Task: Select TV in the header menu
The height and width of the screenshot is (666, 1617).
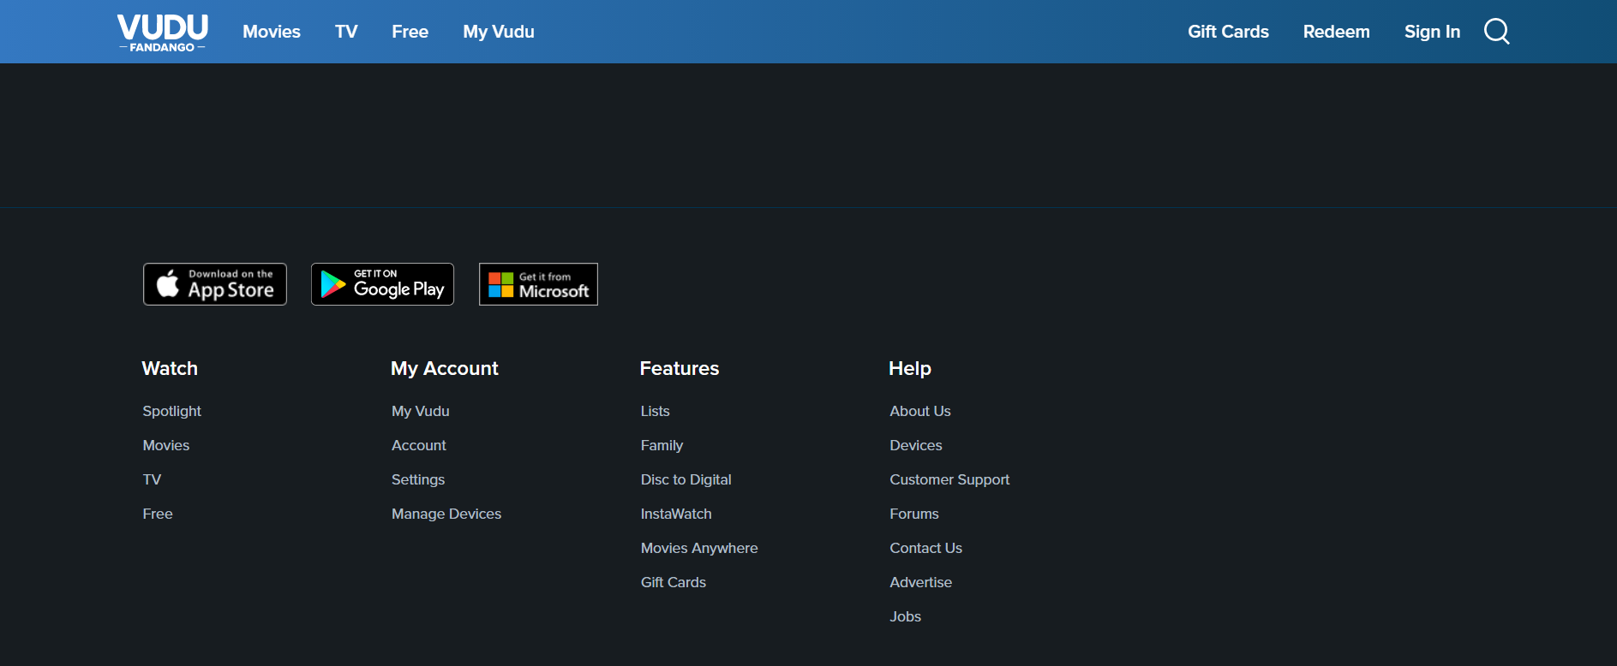Action: click(x=346, y=32)
